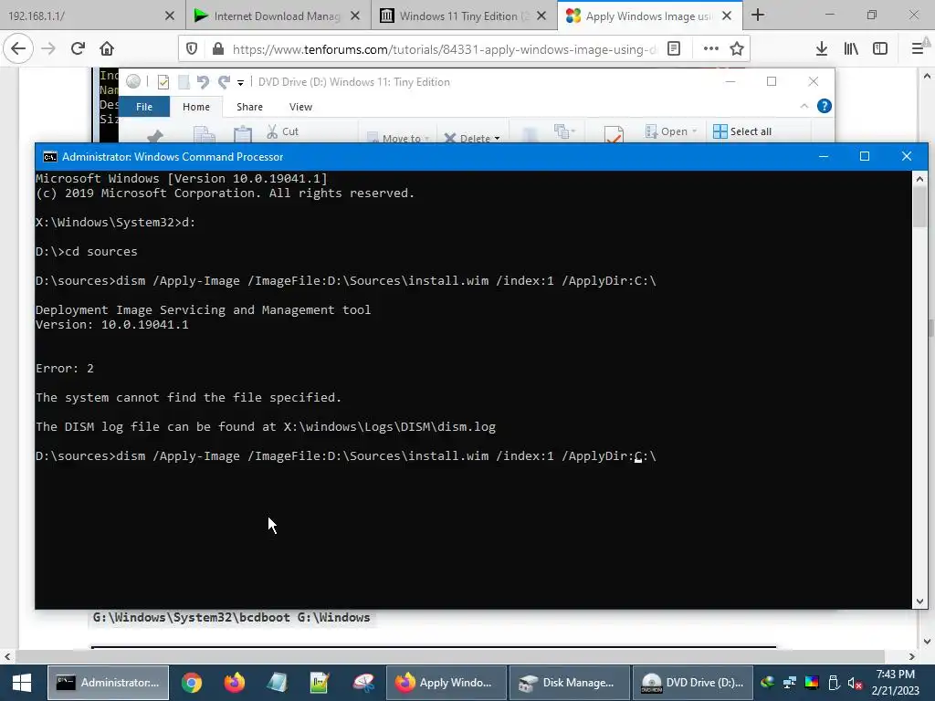
Task: Open Explorer Help question mark icon
Action: click(825, 106)
